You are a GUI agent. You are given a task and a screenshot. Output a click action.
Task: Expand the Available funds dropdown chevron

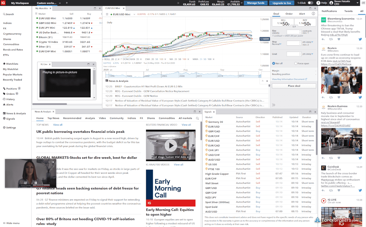tap(242, 3)
